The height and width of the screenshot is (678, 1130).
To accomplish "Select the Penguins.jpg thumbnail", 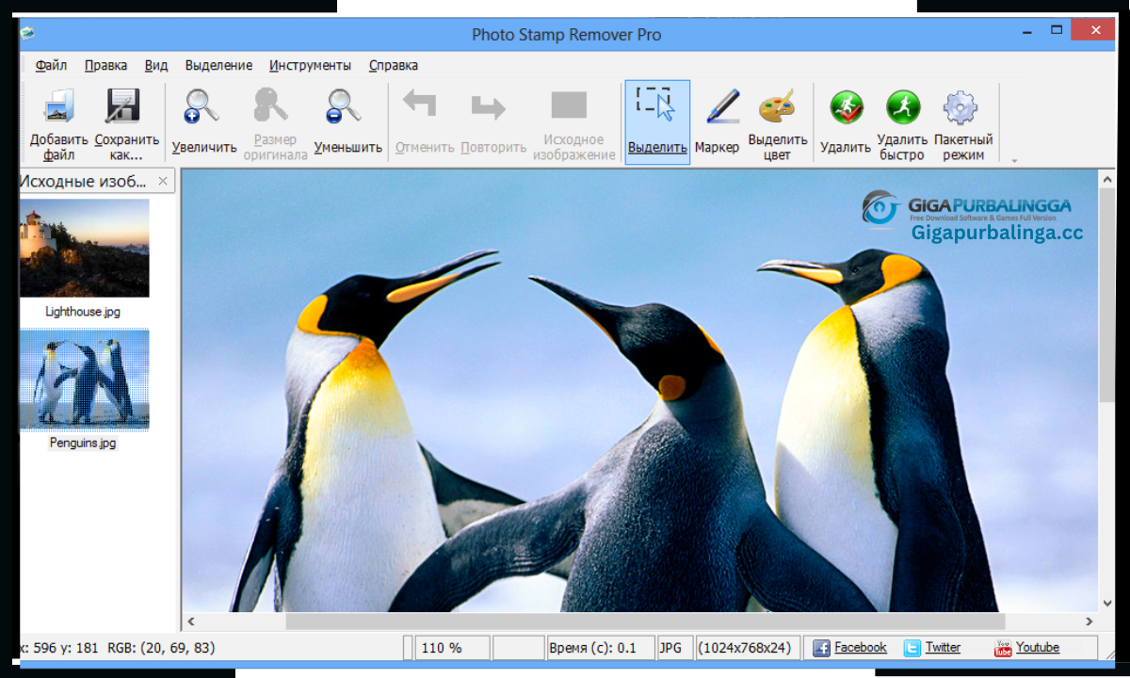I will 84,379.
